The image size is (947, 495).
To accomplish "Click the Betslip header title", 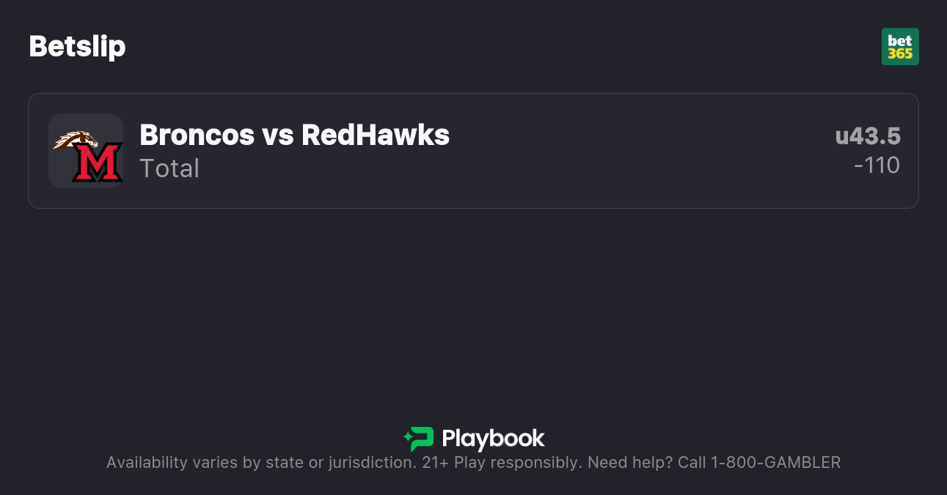I will 77,46.
